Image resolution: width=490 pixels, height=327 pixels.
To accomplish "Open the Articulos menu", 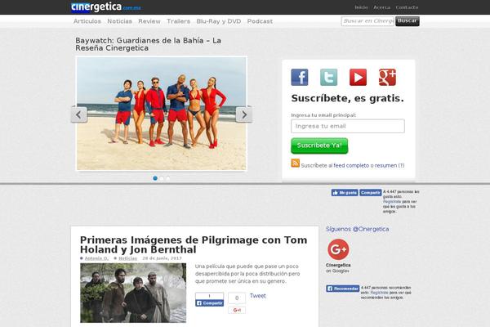I will 87,21.
